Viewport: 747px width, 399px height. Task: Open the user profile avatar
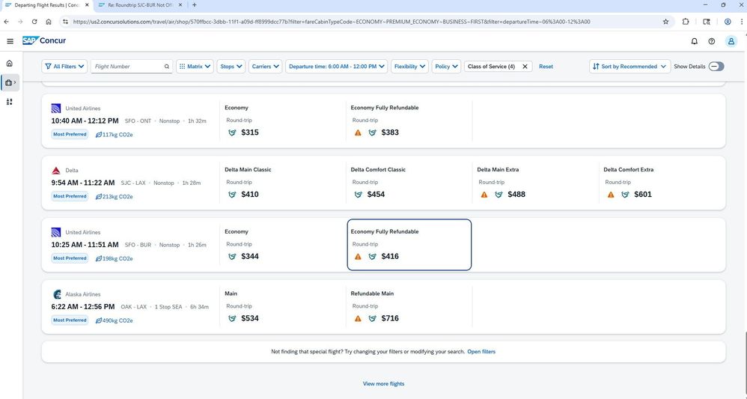point(731,41)
